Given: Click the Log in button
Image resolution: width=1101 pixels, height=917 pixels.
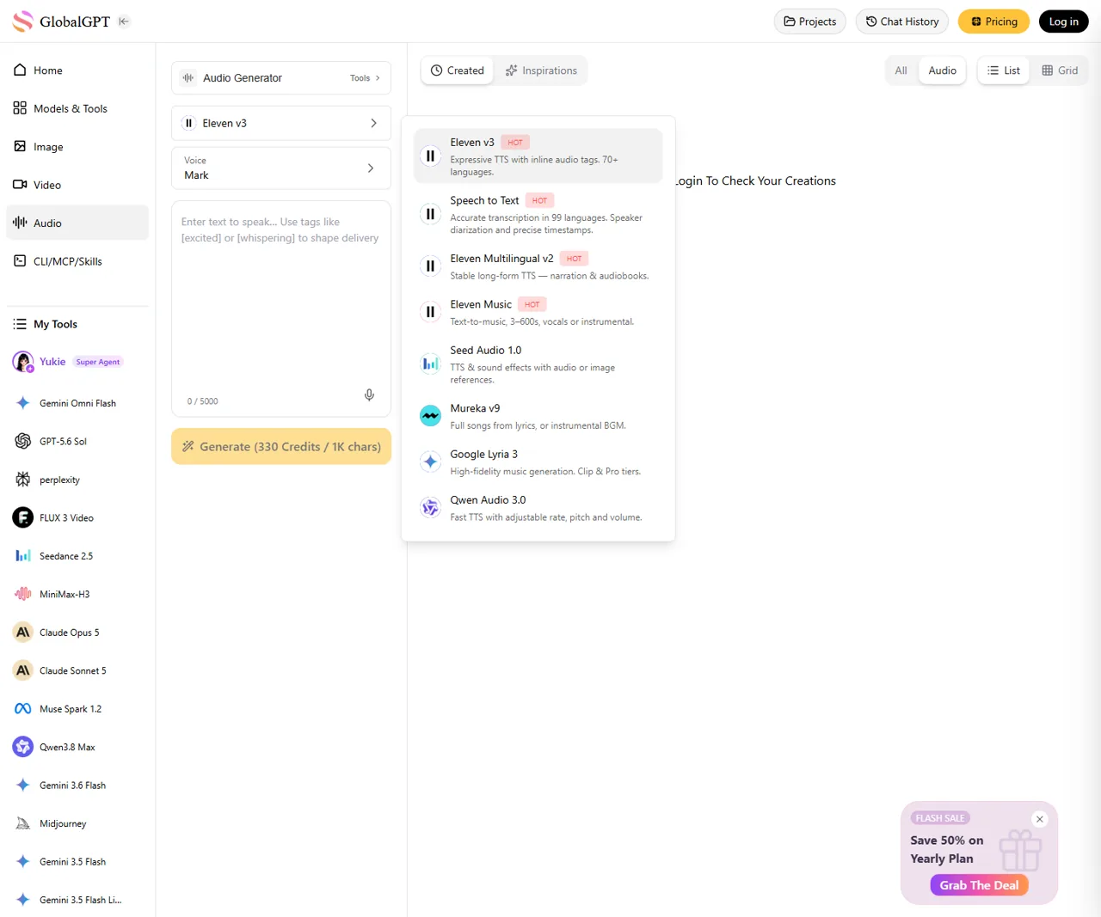Looking at the screenshot, I should click(1064, 21).
